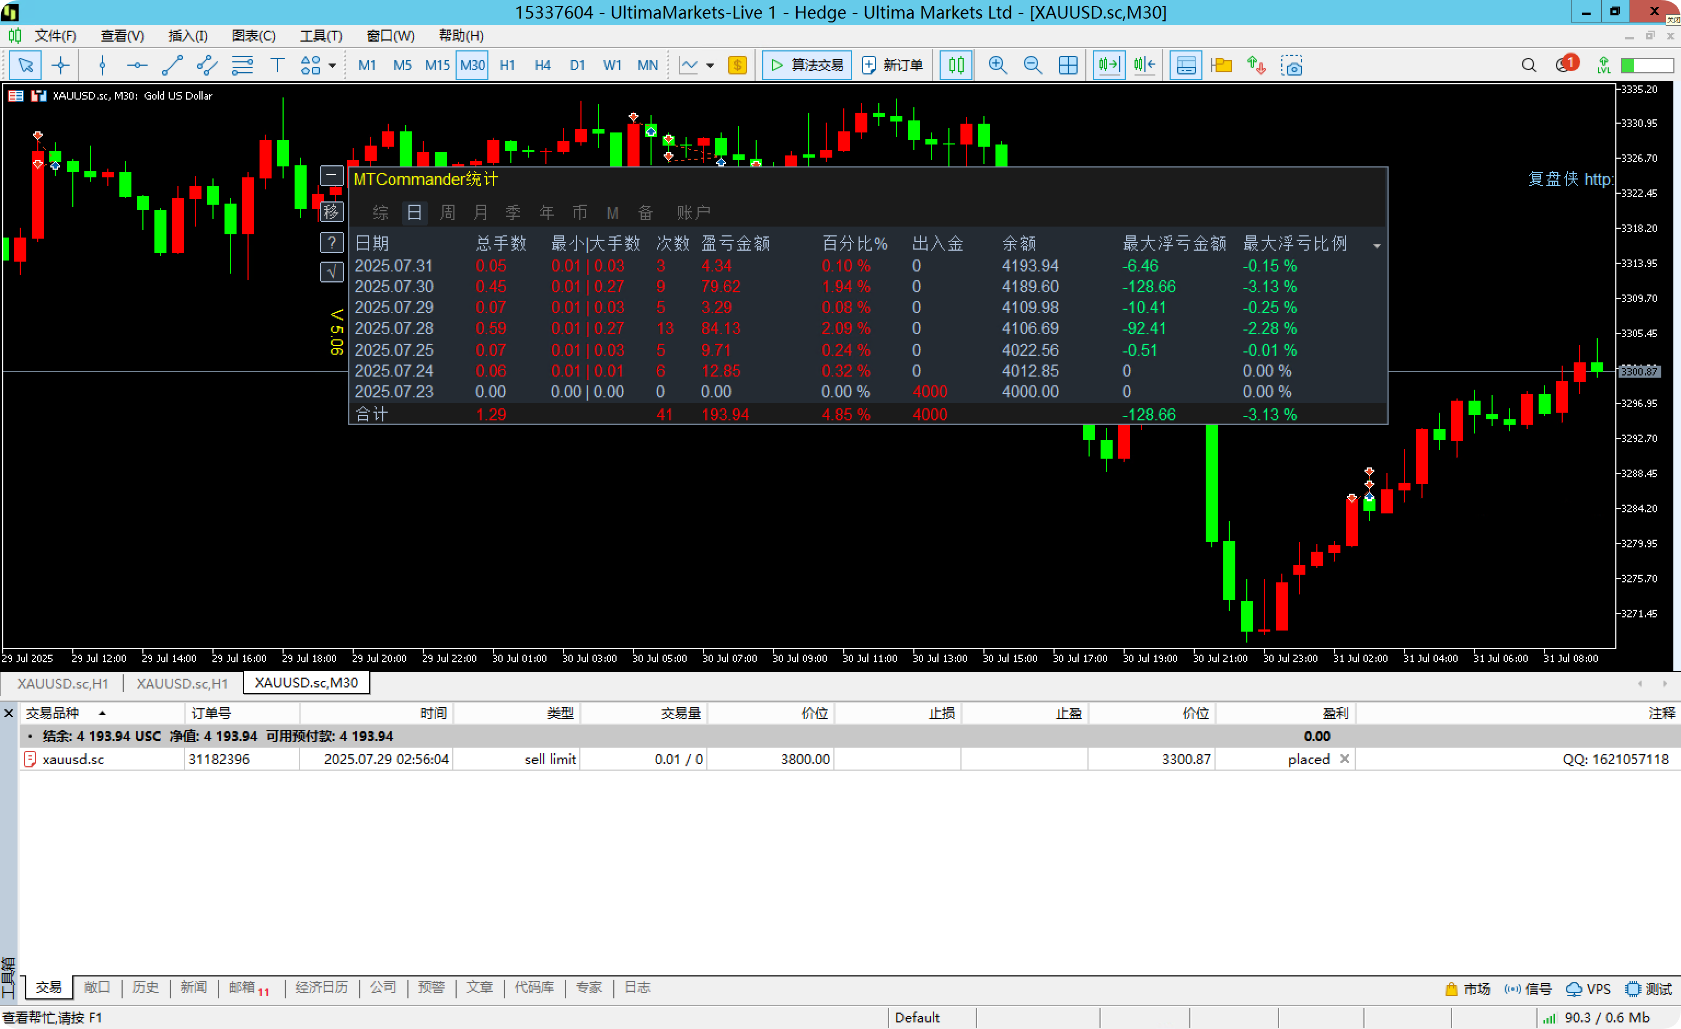This screenshot has width=1681, height=1029.
Task: Open the search magnifier icon
Action: (x=1528, y=66)
